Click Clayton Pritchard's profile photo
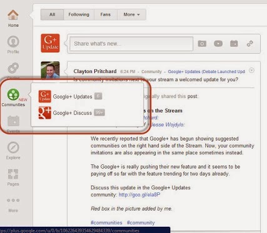This screenshot has width=267, height=233. (x=50, y=70)
